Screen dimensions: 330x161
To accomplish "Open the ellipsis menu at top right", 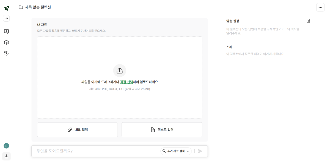I will tap(320, 7).
